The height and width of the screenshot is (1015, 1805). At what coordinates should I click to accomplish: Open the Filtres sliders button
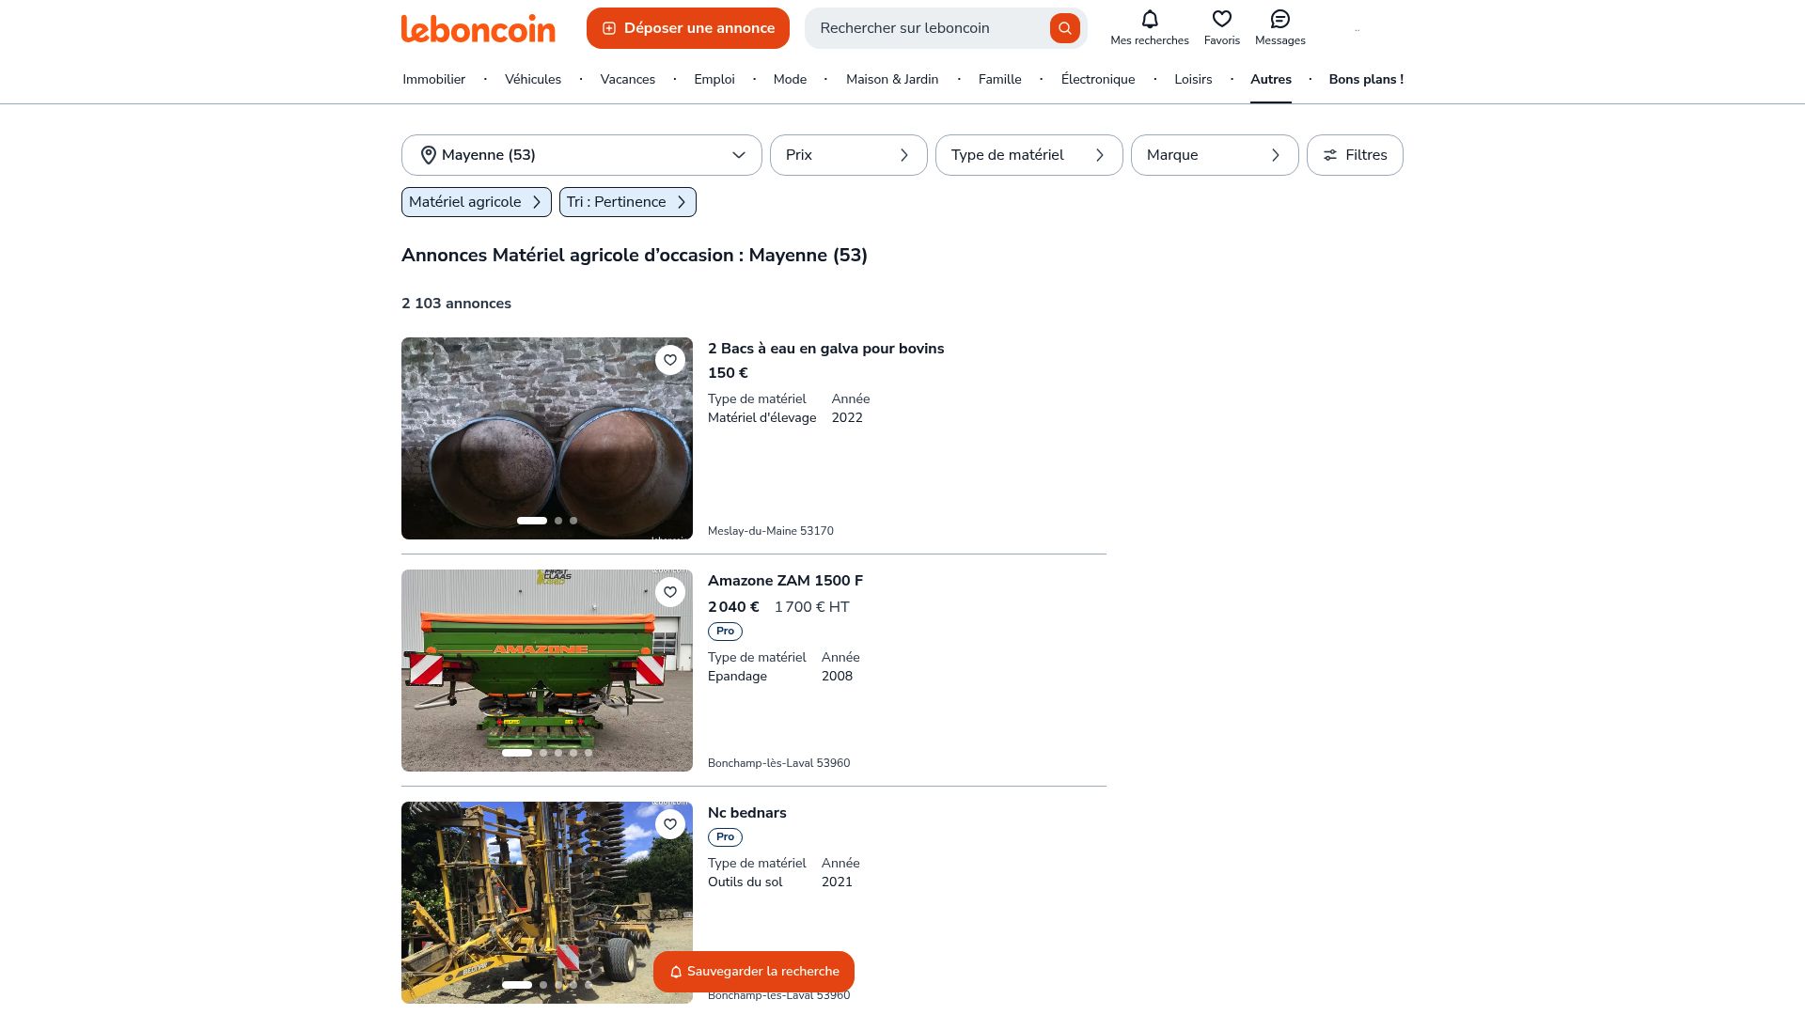click(1355, 155)
